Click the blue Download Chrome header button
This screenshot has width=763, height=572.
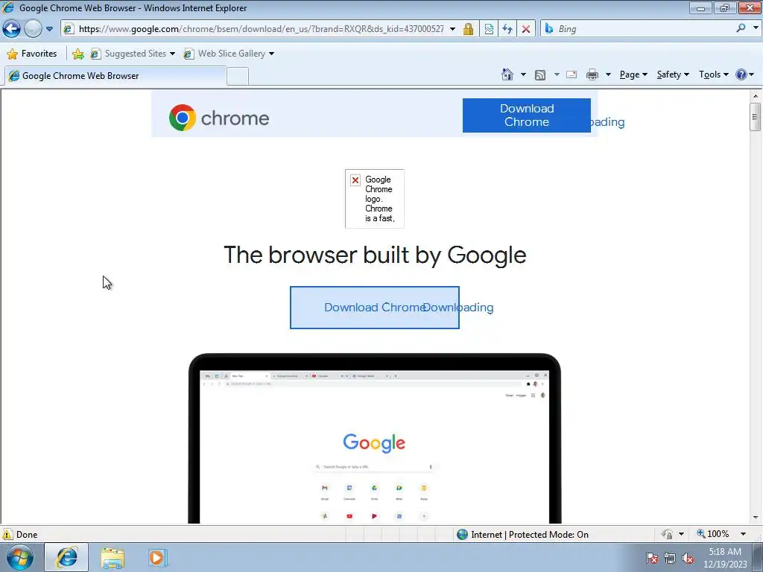click(x=527, y=115)
